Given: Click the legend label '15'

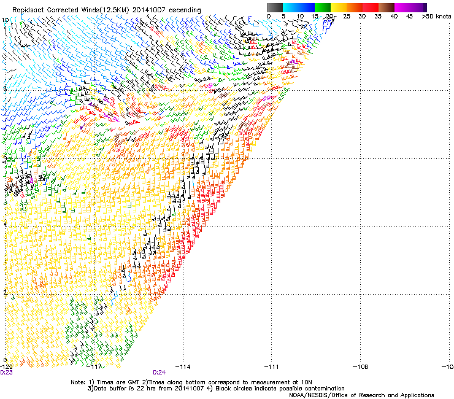Looking at the screenshot, I should (x=315, y=17).
